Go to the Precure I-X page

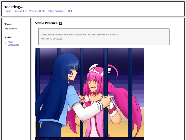20,11
